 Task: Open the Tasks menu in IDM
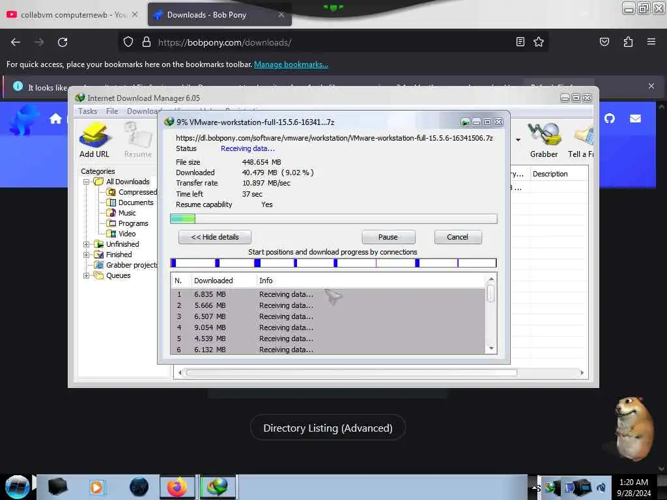(88, 111)
